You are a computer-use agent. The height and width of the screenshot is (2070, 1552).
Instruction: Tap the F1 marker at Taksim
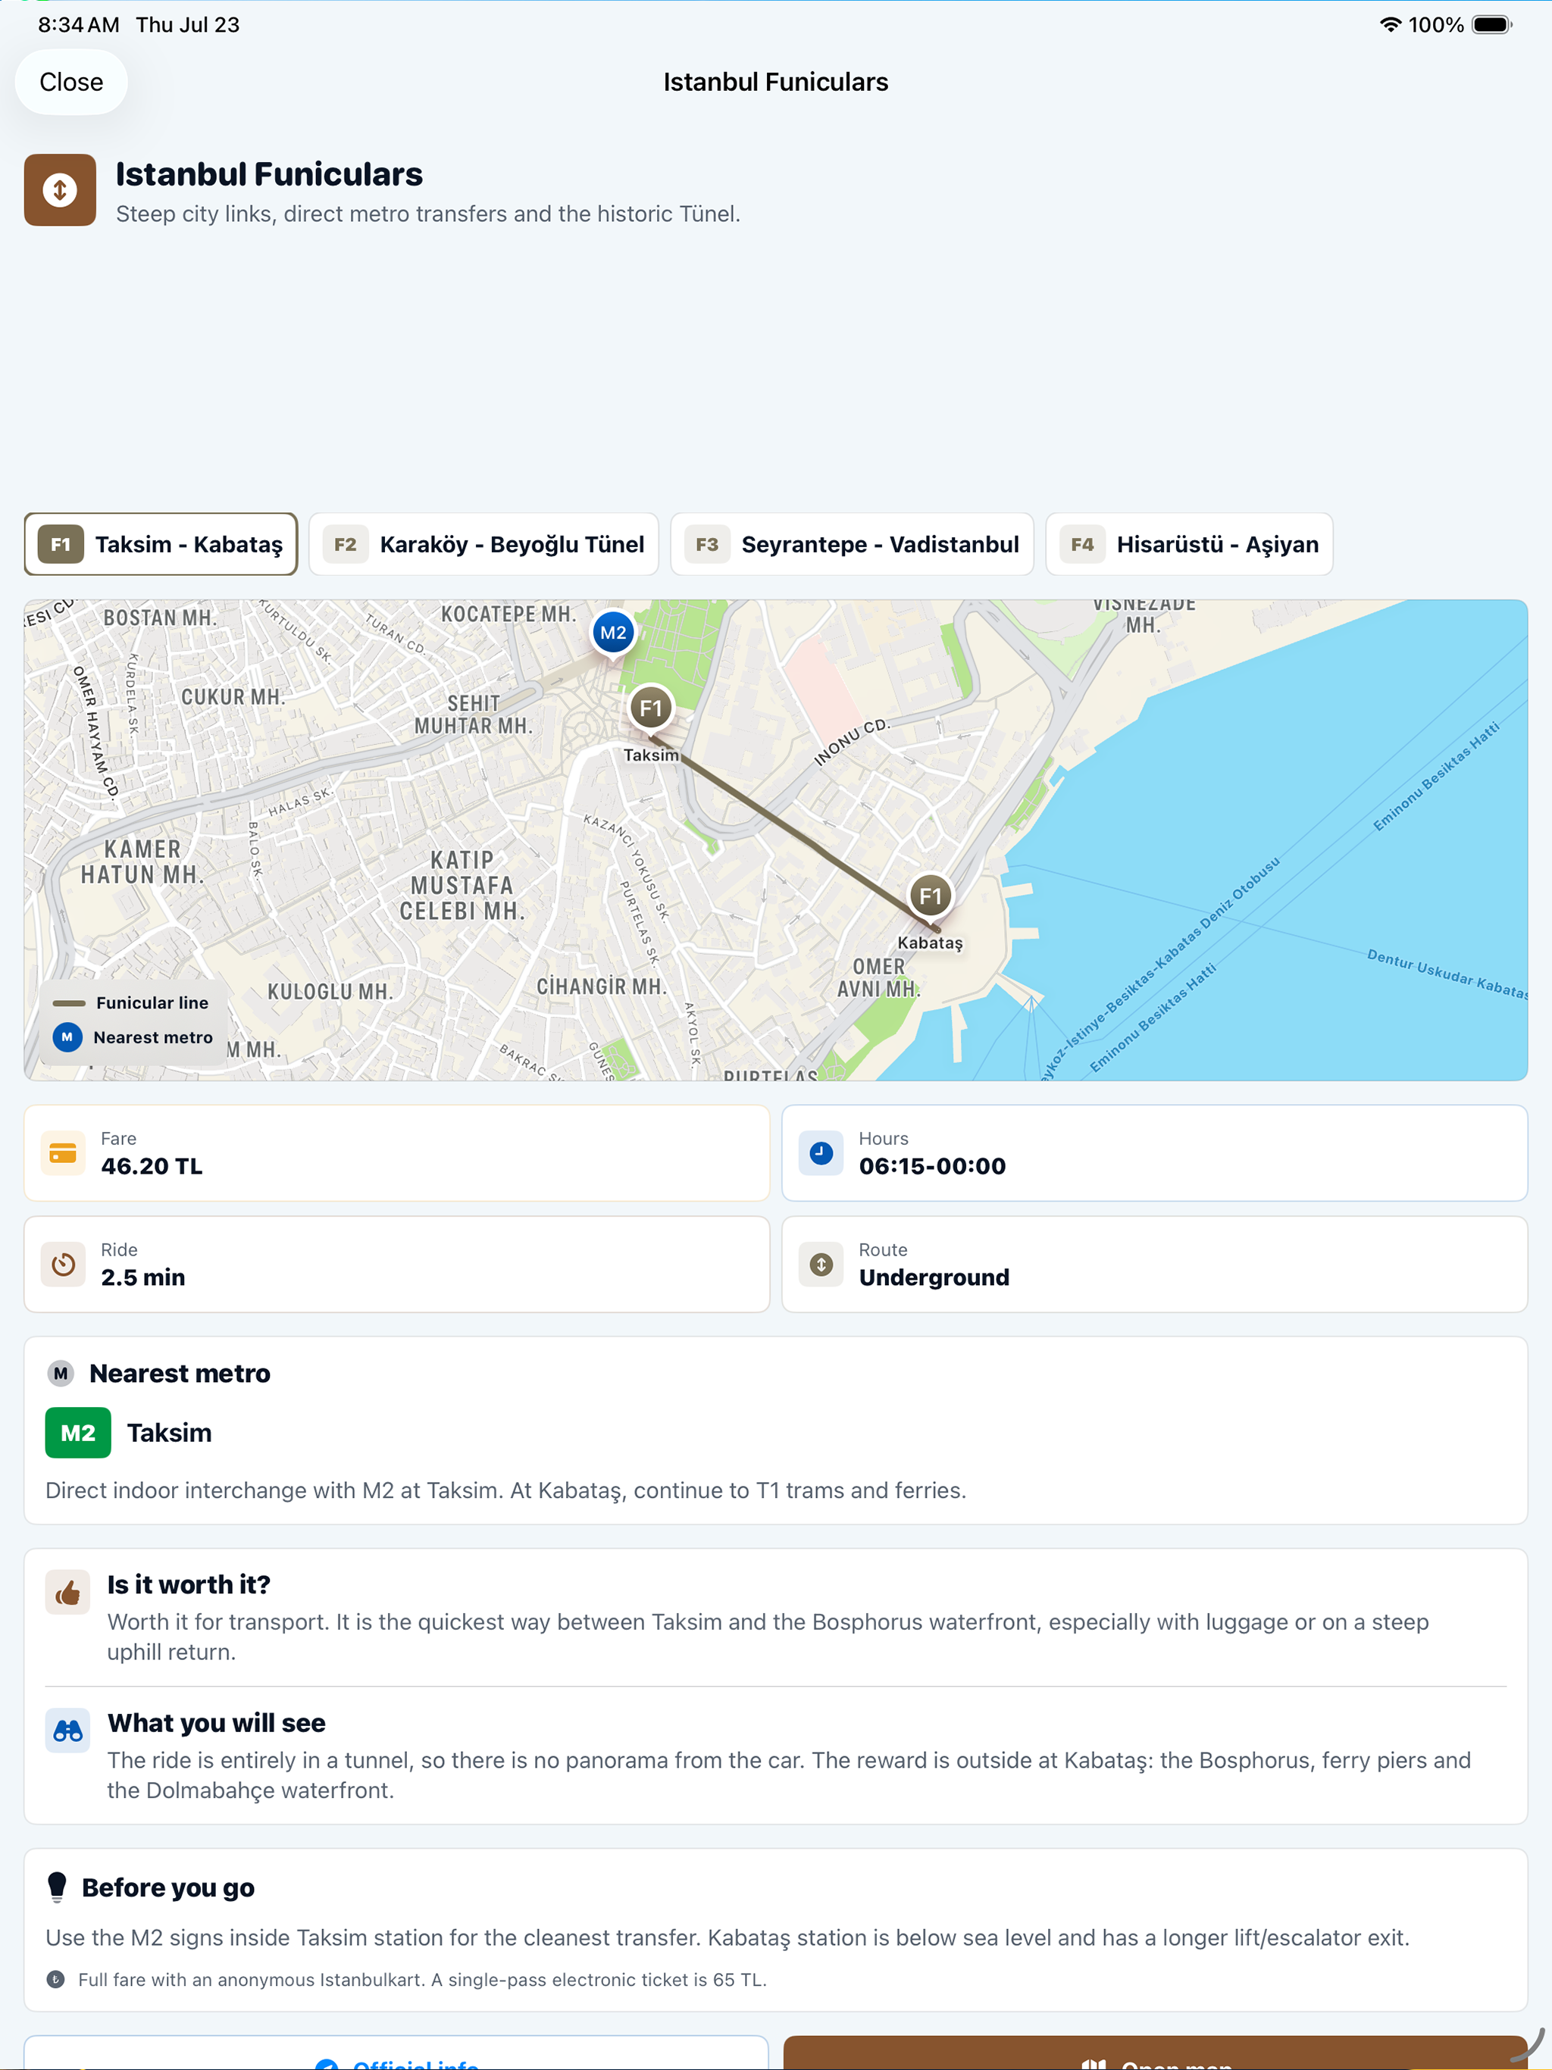click(x=650, y=708)
